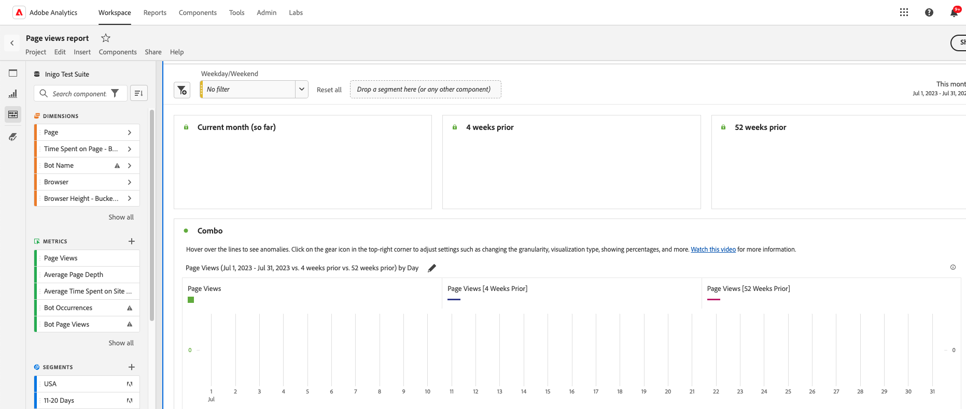Screen dimensions: 966x409
Task: Click the add segment filter funnel button
Action: (x=182, y=90)
